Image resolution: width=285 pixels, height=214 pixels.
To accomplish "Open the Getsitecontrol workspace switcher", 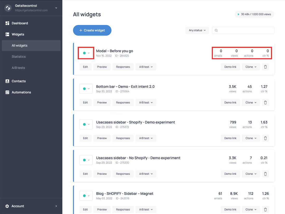I will (x=31, y=8).
